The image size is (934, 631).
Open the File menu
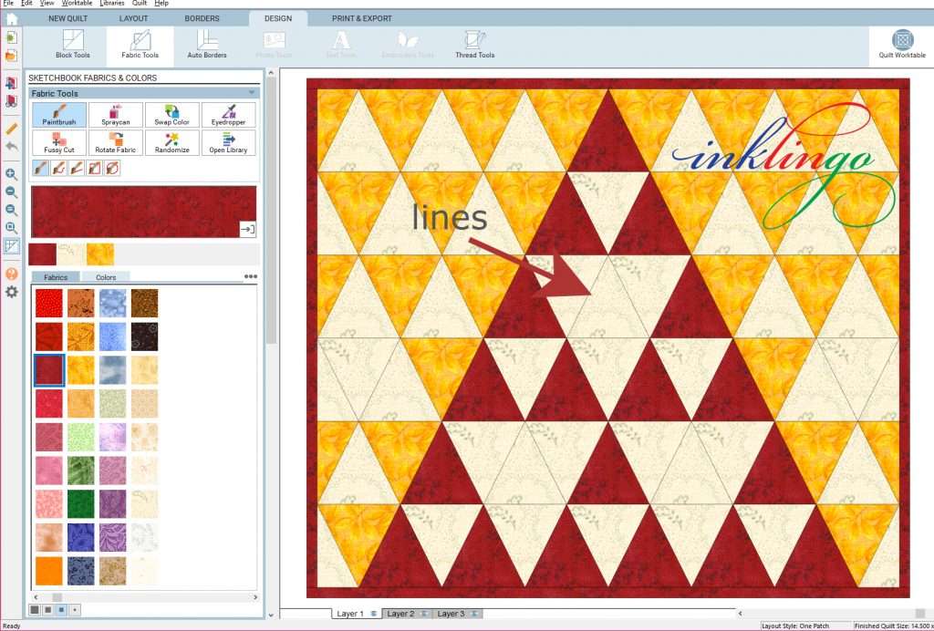click(x=8, y=4)
